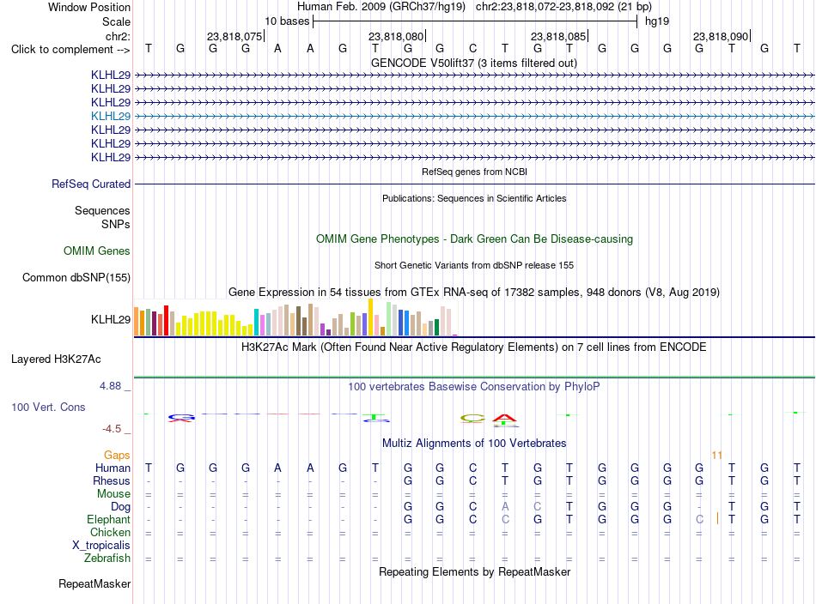Click 'Human Feb. 2009 (GRCh37/hg19)' assembly text
Viewport: 816px width, 604px height.
pos(381,7)
